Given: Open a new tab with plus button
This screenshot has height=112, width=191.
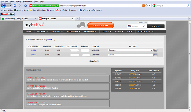Looking at the screenshot, I should pos(77,19).
